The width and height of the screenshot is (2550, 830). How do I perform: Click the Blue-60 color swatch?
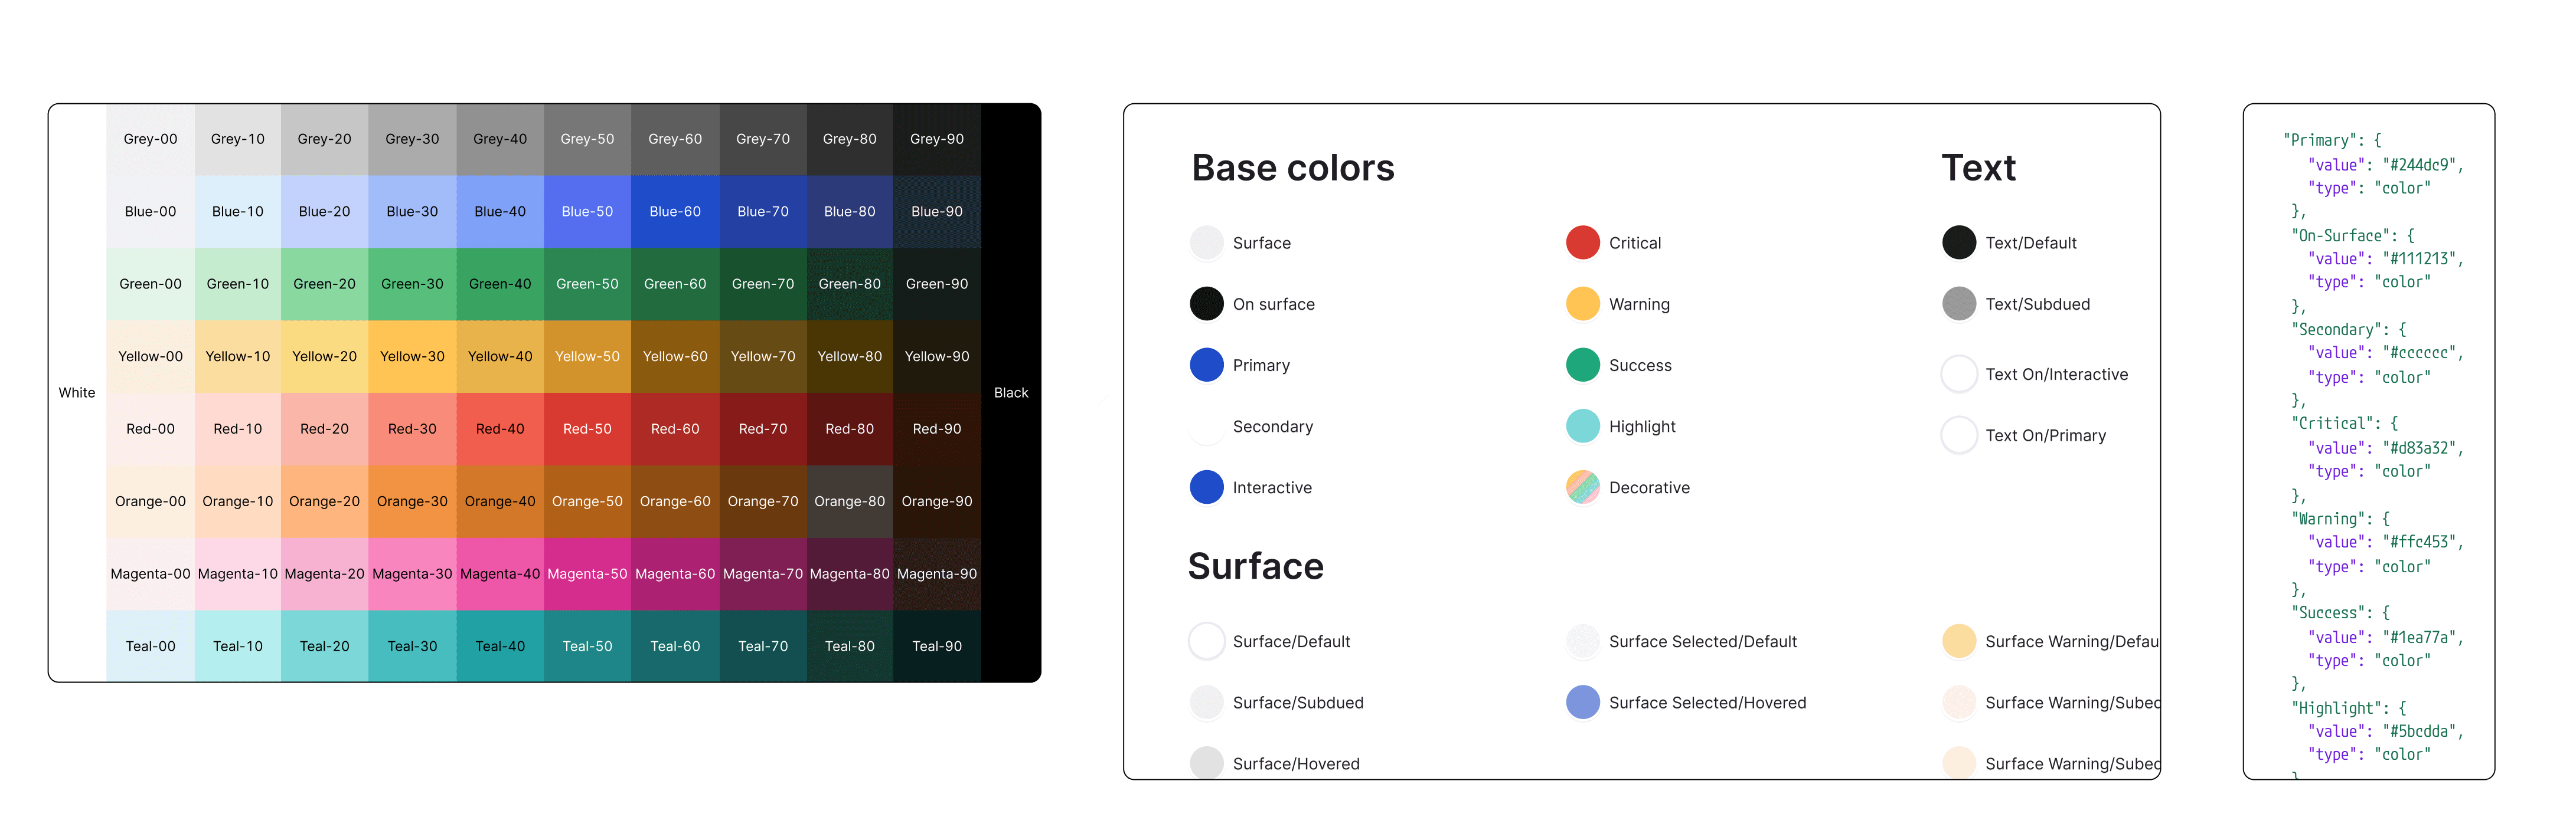675,212
